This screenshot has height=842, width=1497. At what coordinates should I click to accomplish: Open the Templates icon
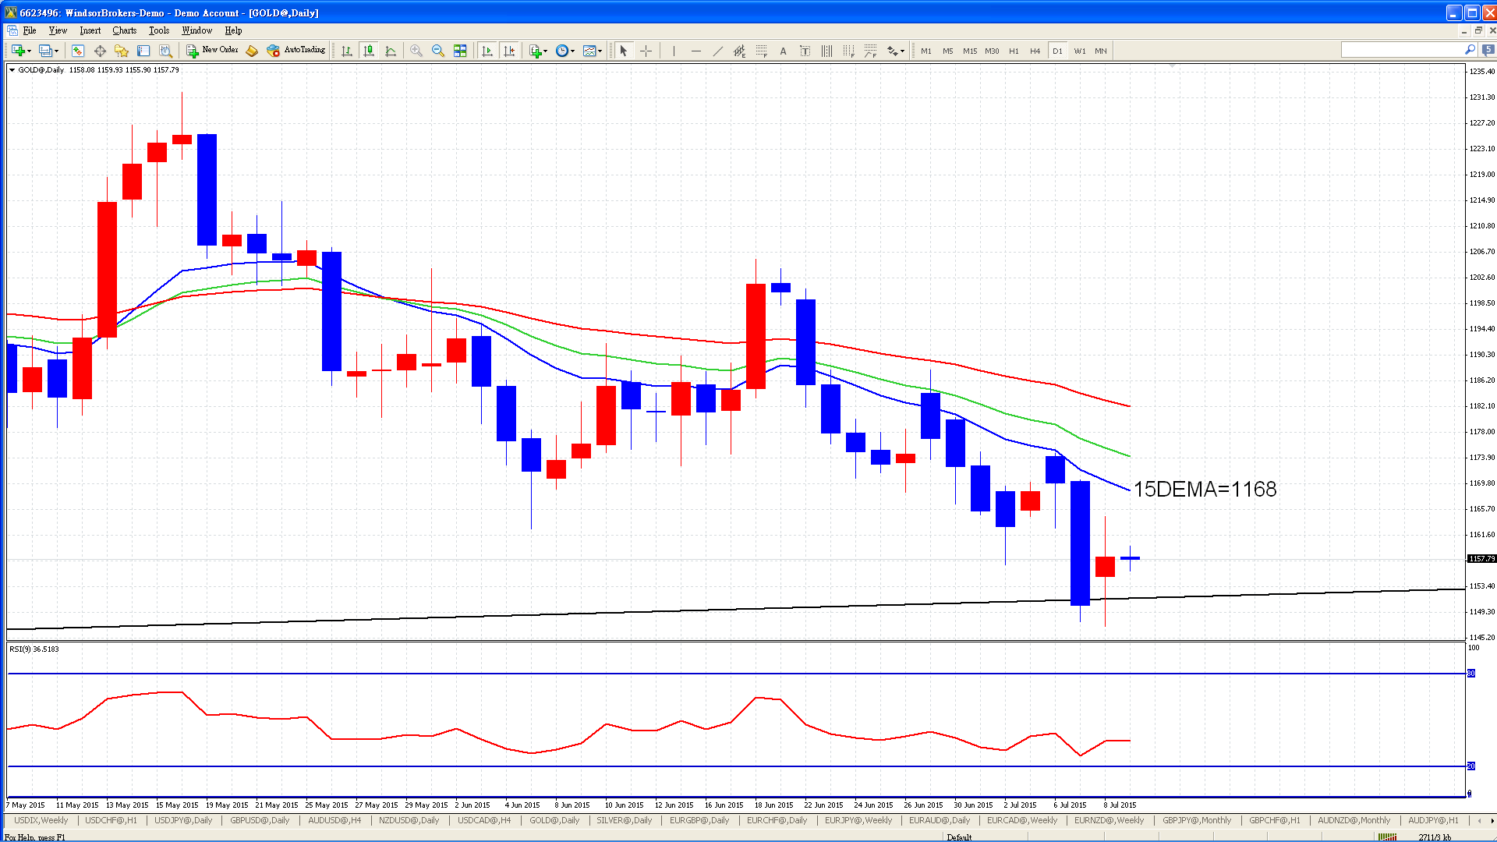589,51
